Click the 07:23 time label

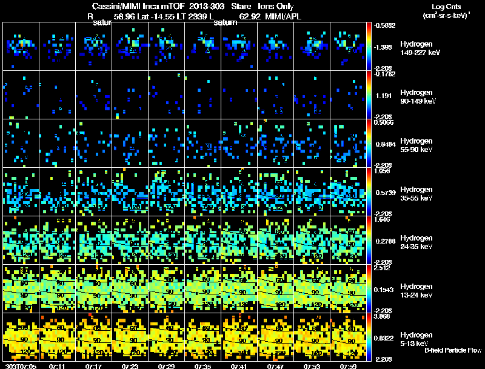coord(130,367)
